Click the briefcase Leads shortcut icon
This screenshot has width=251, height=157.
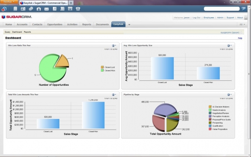(x=38, y=9)
